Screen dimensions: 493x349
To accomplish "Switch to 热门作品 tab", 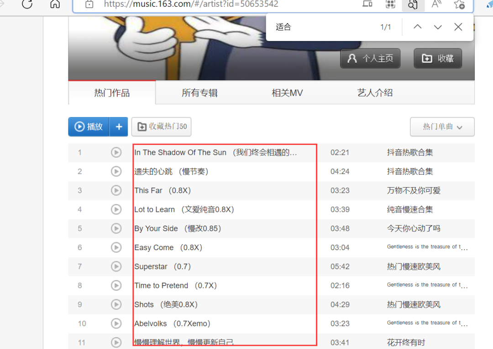I will pos(112,92).
